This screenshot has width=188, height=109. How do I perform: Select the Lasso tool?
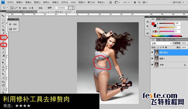tap(3, 23)
